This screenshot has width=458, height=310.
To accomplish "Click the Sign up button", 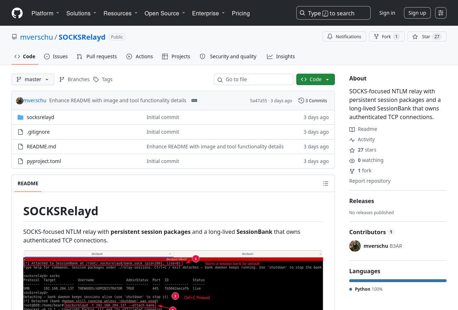I will click(417, 13).
